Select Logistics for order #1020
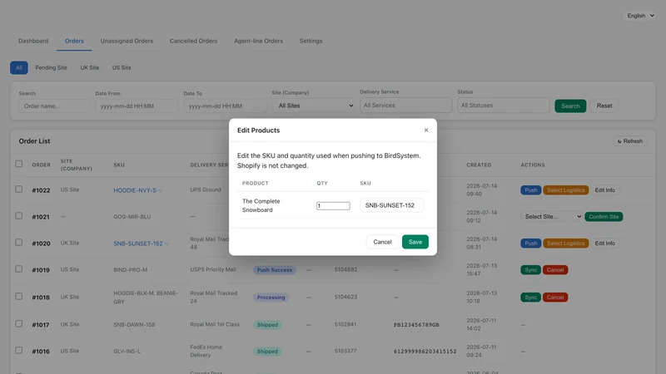The width and height of the screenshot is (666, 374). tap(565, 243)
